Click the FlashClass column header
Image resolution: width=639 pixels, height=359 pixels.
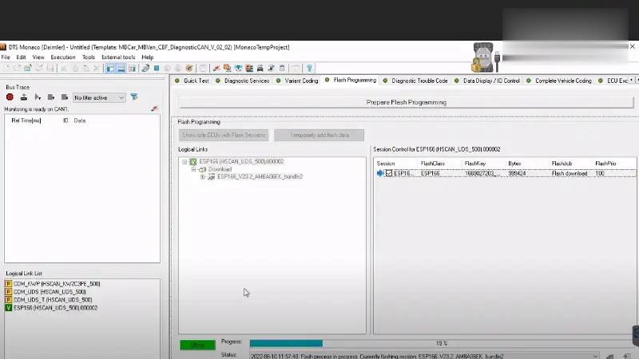pyautogui.click(x=433, y=164)
